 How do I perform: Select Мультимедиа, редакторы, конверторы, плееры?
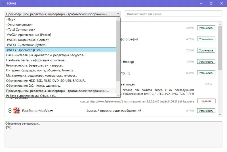tap(60, 76)
